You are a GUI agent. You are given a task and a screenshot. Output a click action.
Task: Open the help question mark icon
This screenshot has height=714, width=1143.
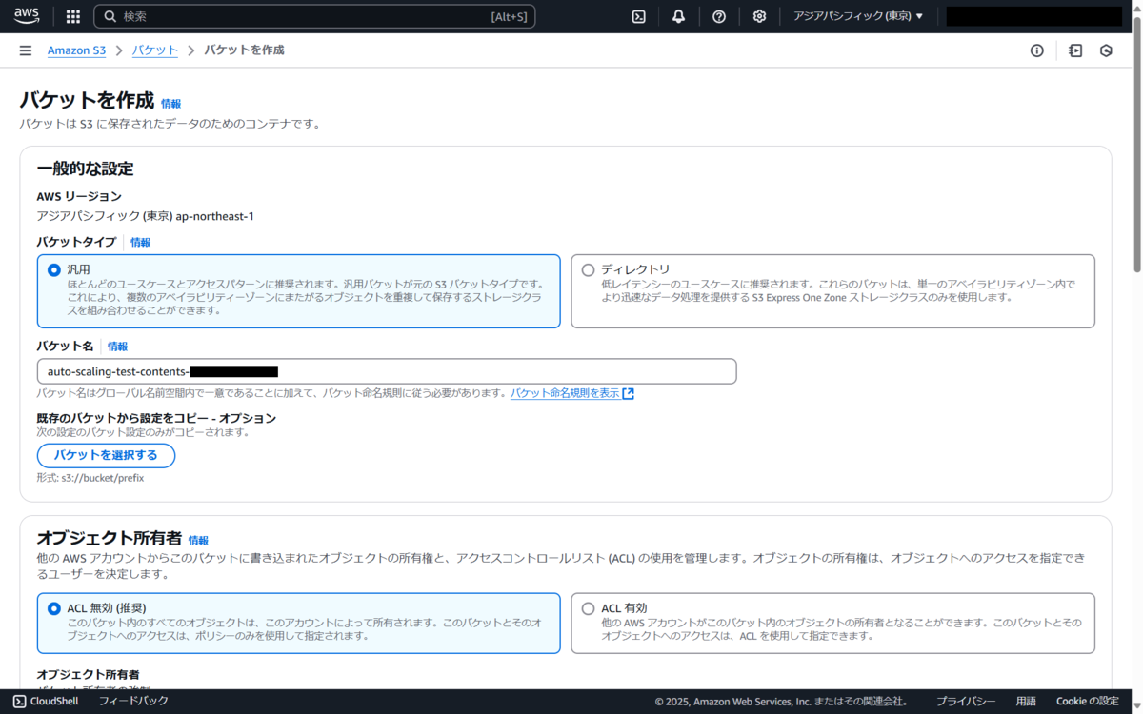click(719, 16)
